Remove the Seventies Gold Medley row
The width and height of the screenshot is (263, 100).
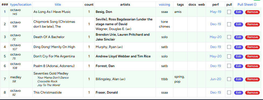click(253, 79)
